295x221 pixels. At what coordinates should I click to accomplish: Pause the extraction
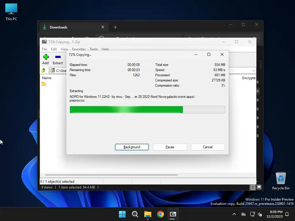(x=170, y=147)
